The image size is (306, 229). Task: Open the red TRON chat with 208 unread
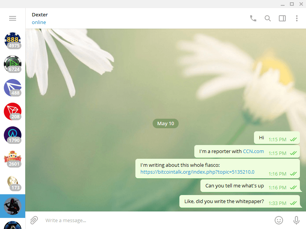[x=13, y=111]
